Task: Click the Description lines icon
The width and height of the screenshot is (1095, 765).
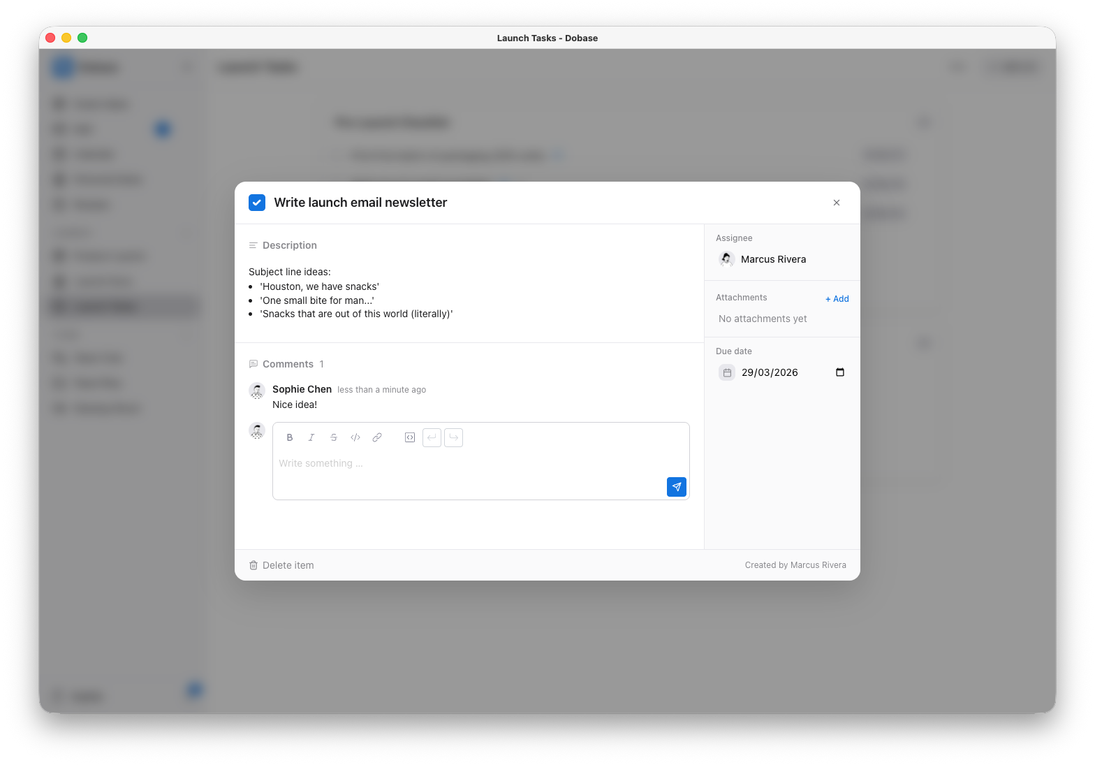Action: tap(253, 245)
